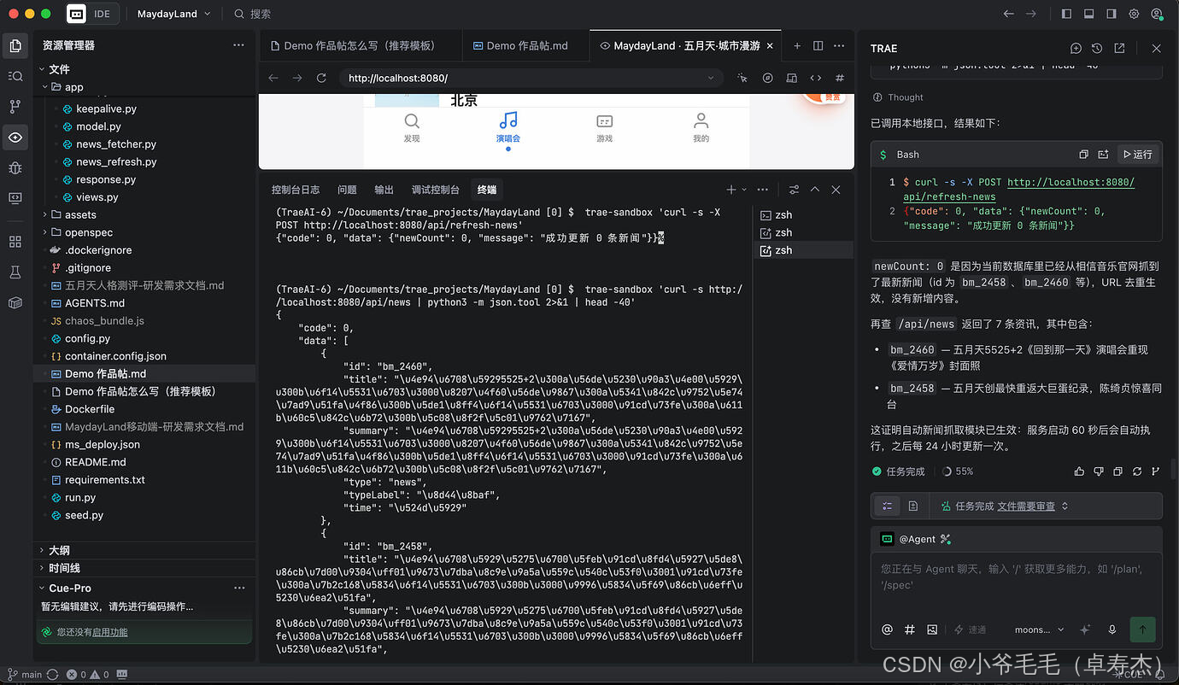Toggle the task list view in TRAE
Image resolution: width=1179 pixels, height=685 pixels.
(x=887, y=506)
